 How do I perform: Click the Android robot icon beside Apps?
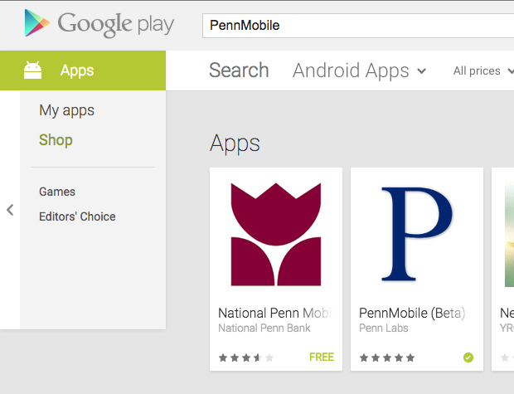click(x=33, y=71)
